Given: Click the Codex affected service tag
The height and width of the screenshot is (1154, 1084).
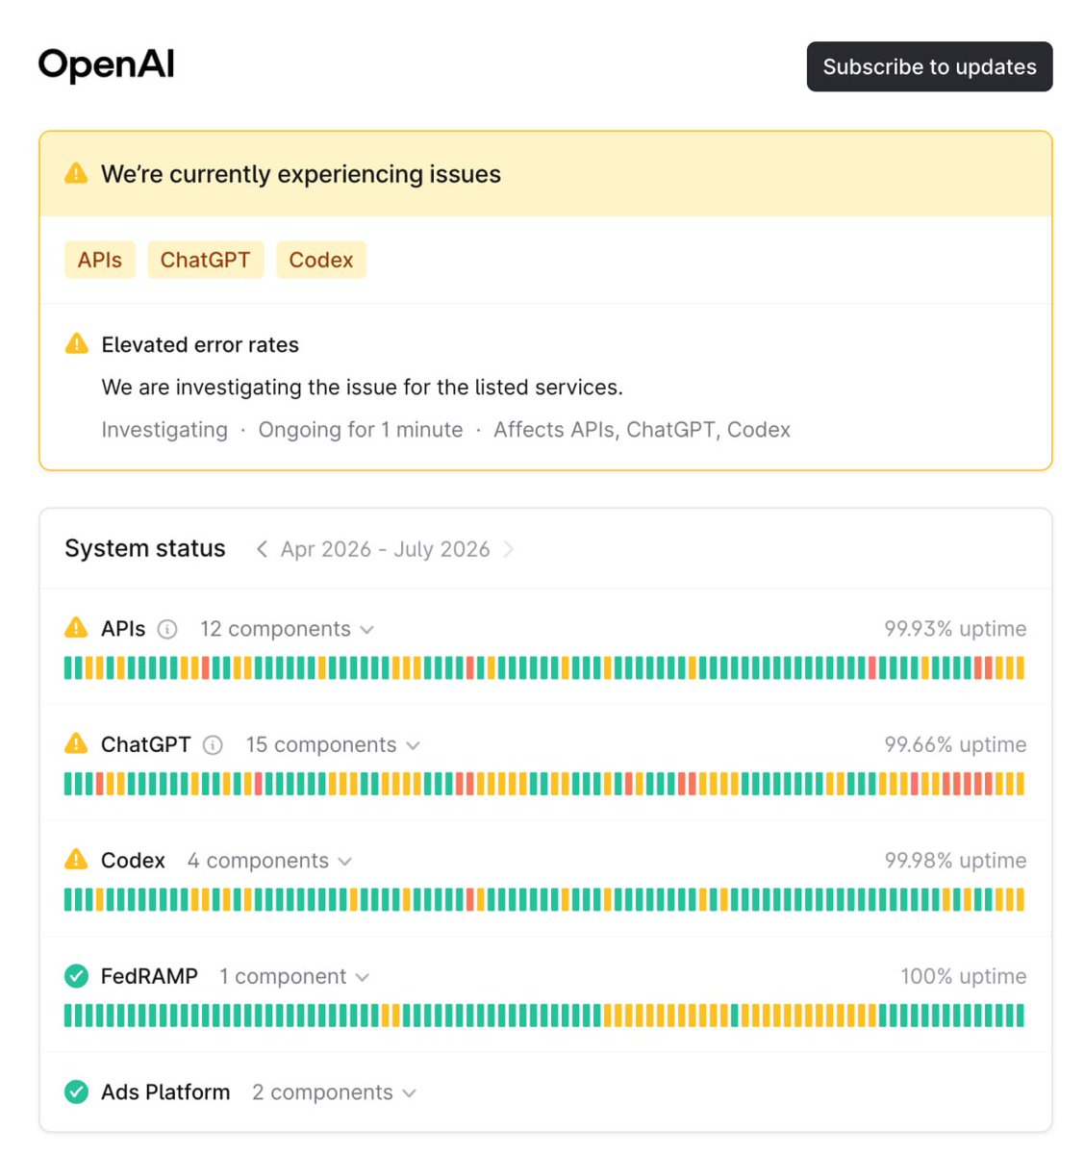Looking at the screenshot, I should (x=321, y=260).
